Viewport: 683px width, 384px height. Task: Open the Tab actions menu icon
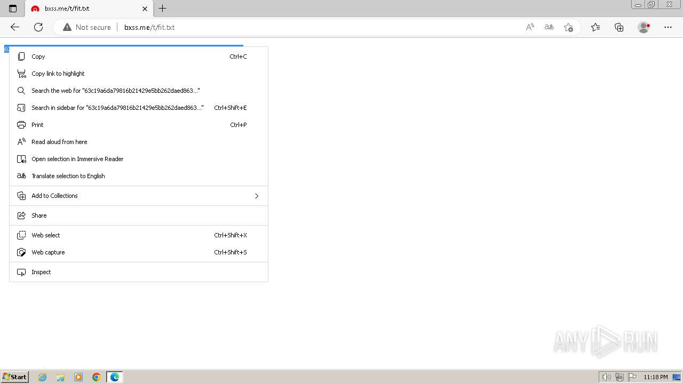pos(13,9)
